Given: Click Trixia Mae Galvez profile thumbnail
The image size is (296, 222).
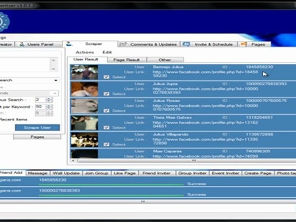Looking at the screenshot, I should pyautogui.click(x=84, y=123).
